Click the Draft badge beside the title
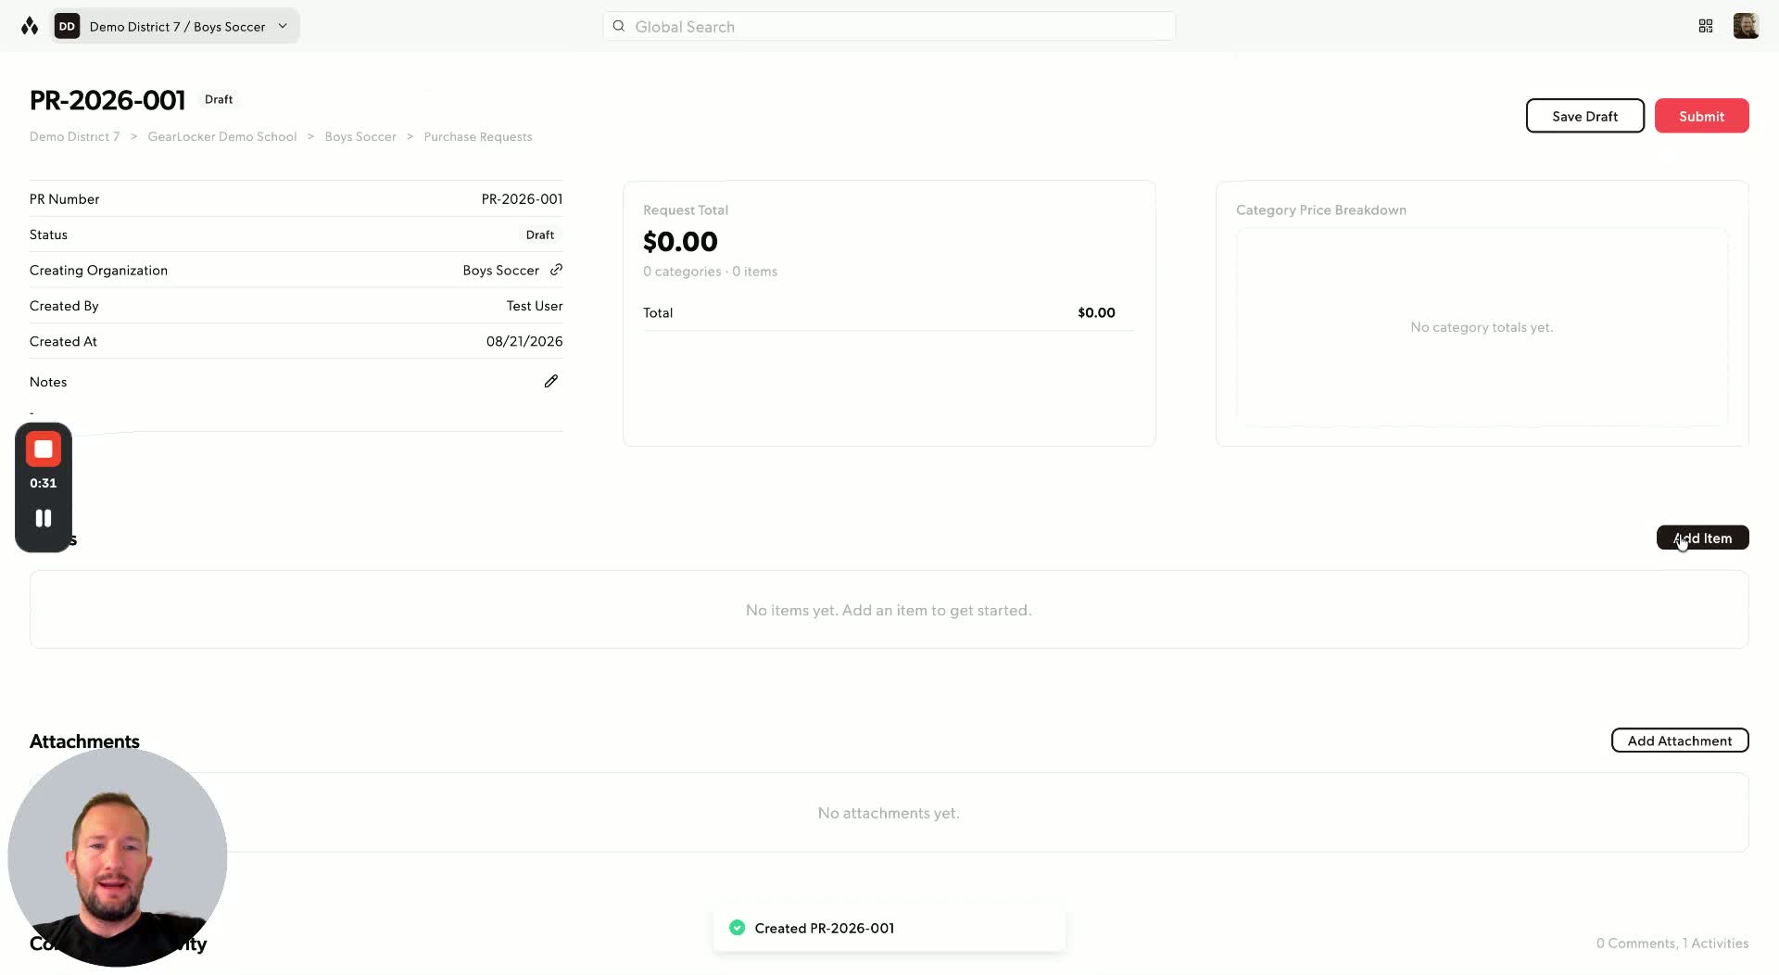This screenshot has width=1779, height=975. 219,99
